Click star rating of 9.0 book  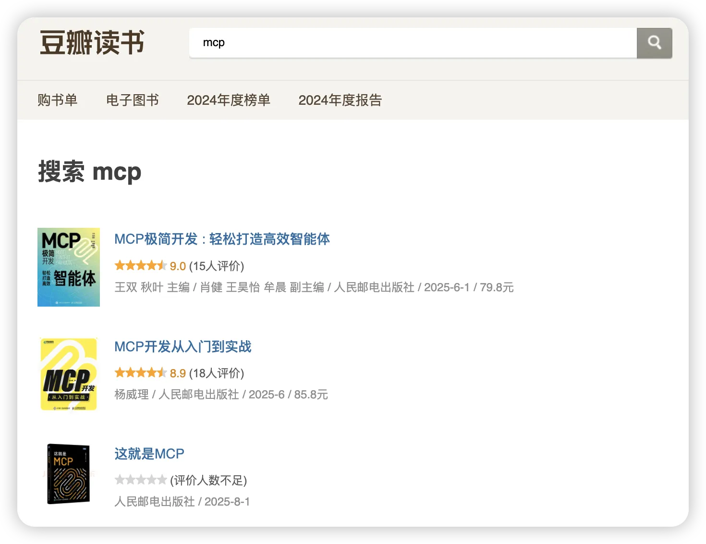141,265
